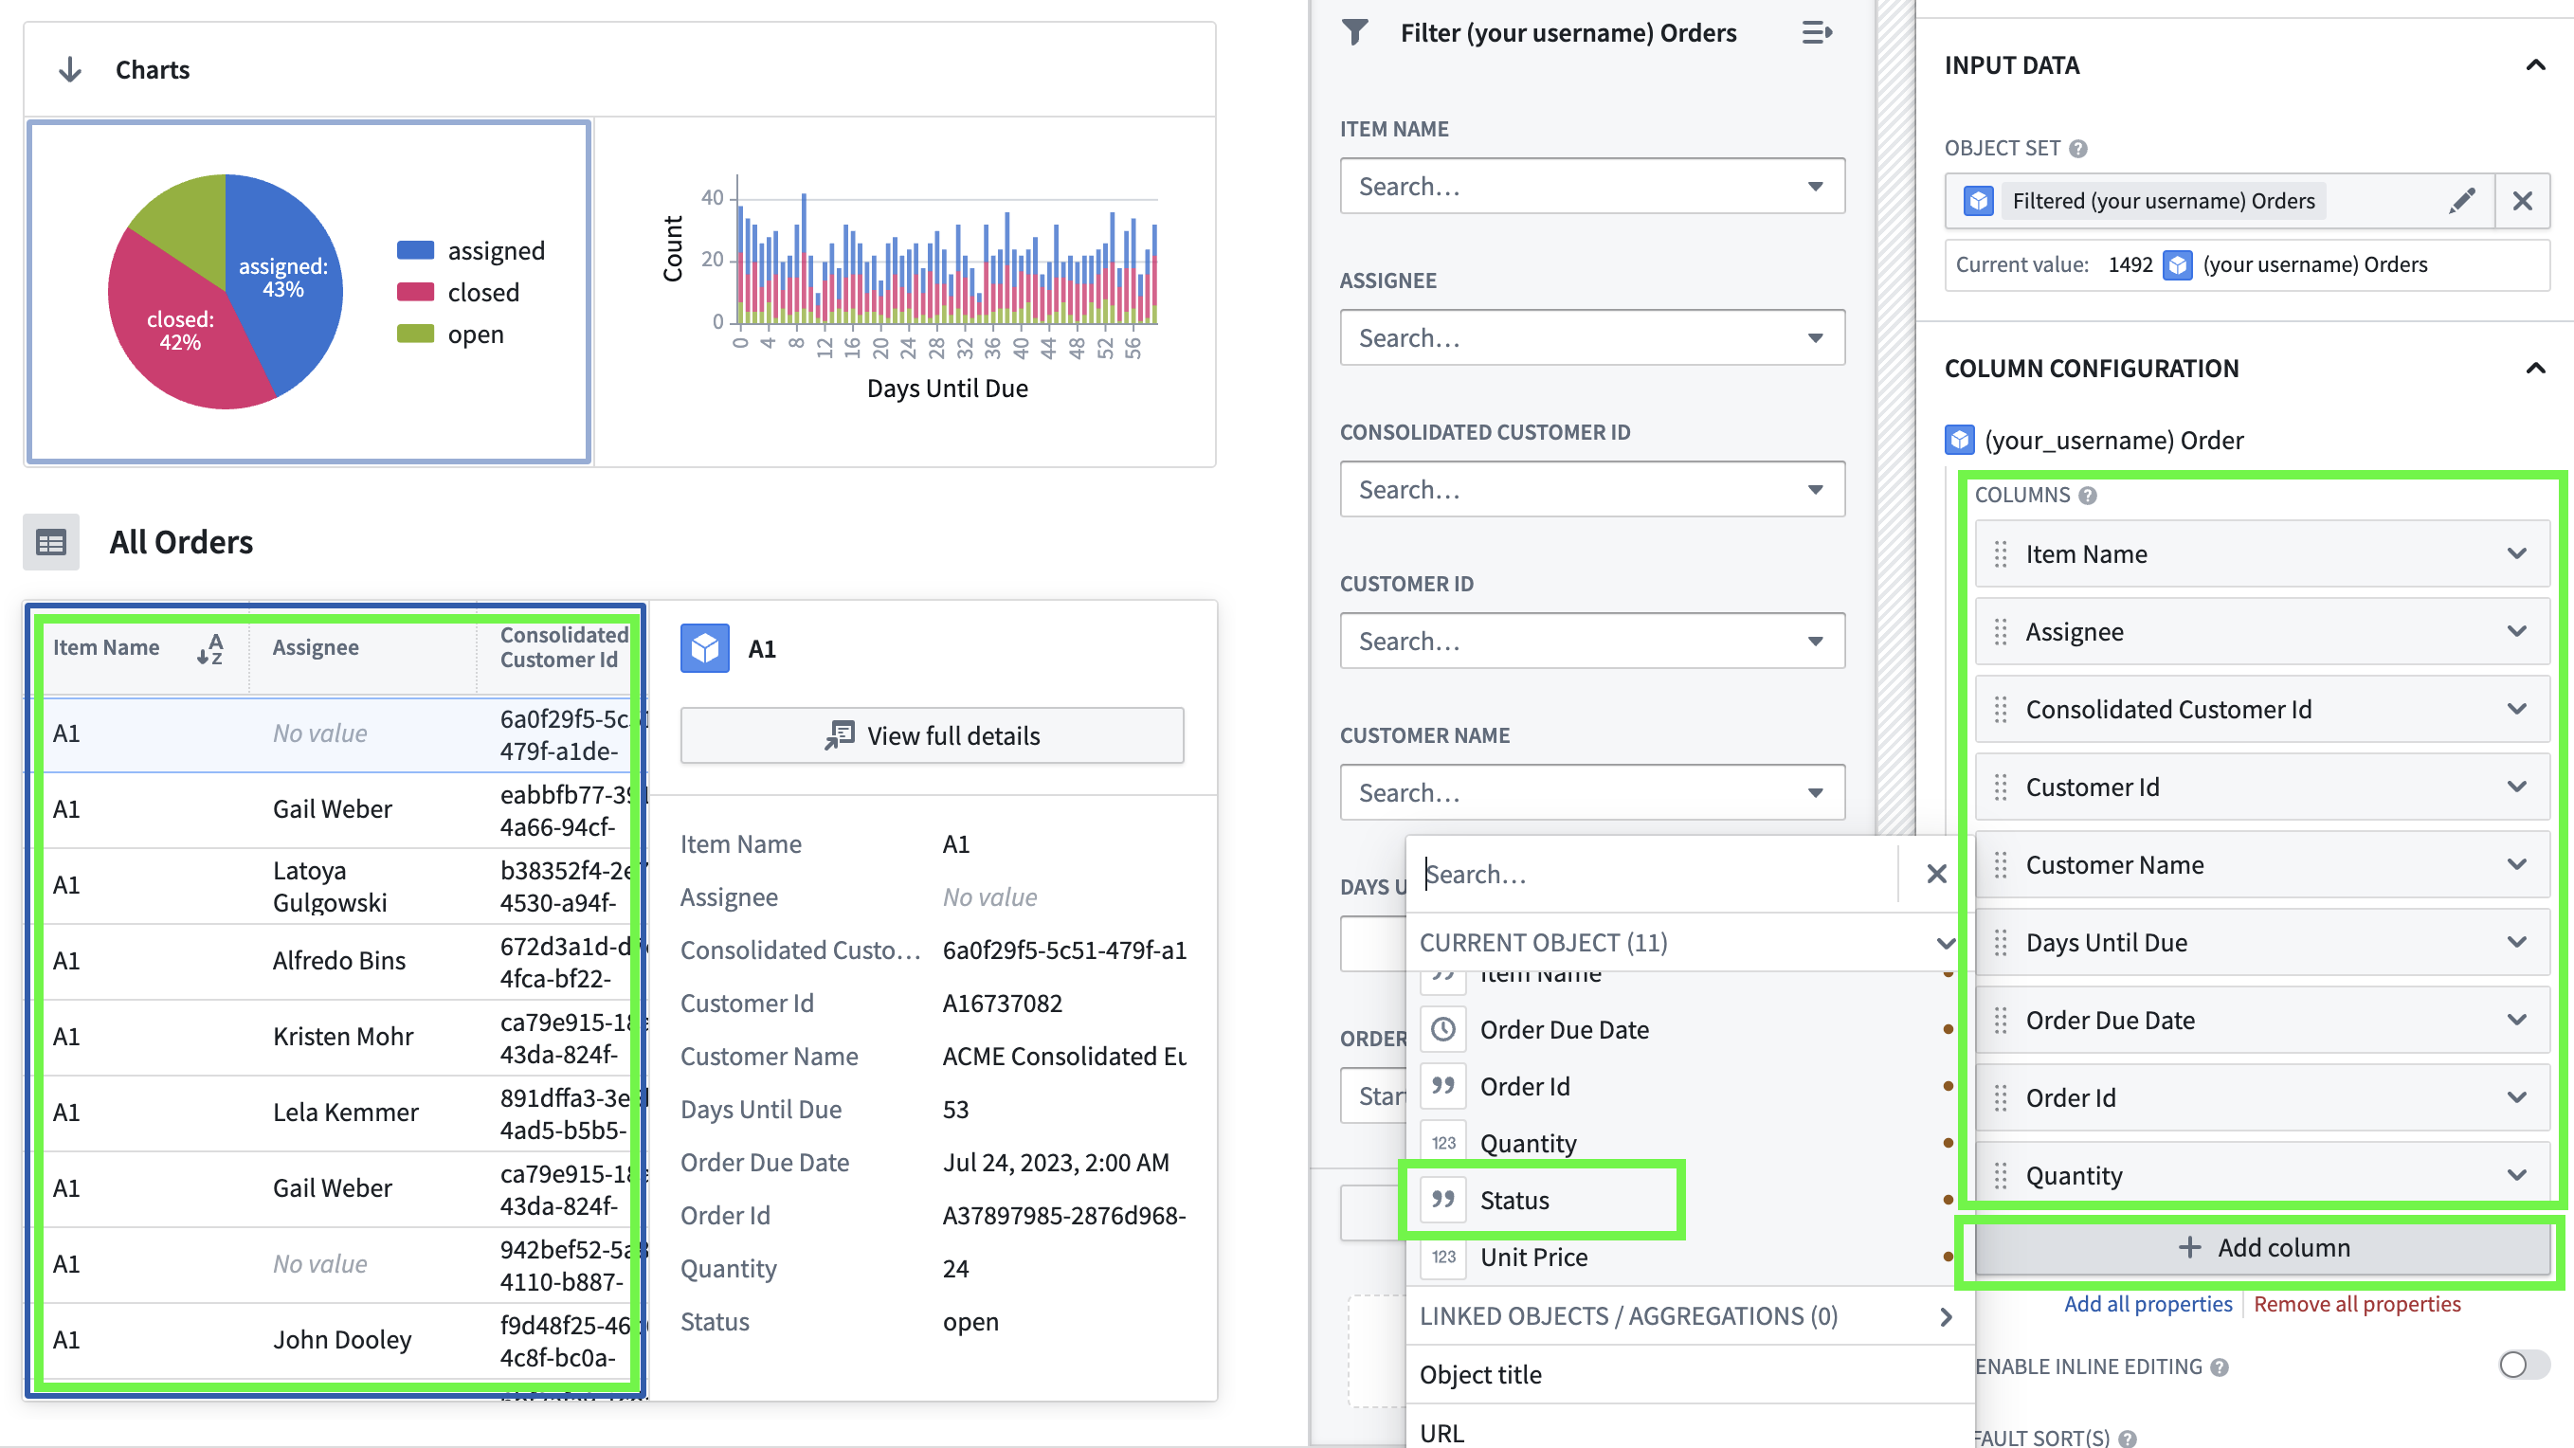Clear the property search popup
Image resolution: width=2574 pixels, height=1448 pixels.
point(1935,875)
